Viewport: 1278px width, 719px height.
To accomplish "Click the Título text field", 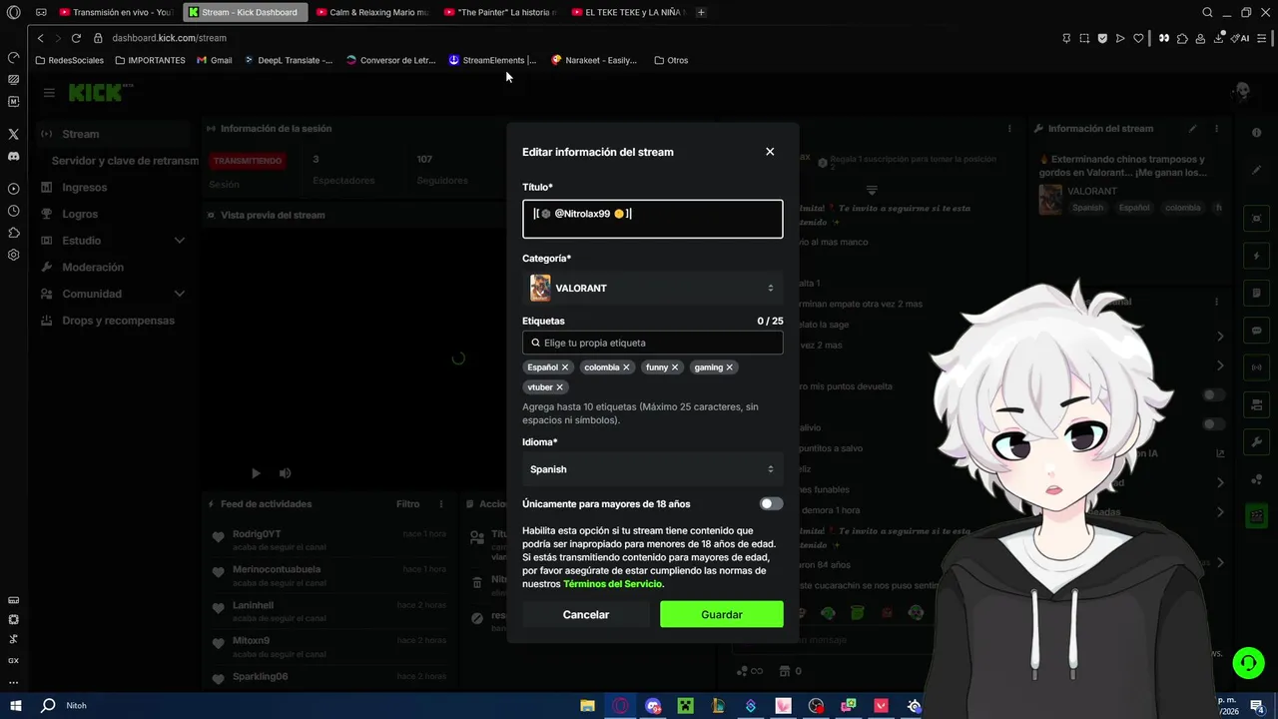I will tap(652, 219).
